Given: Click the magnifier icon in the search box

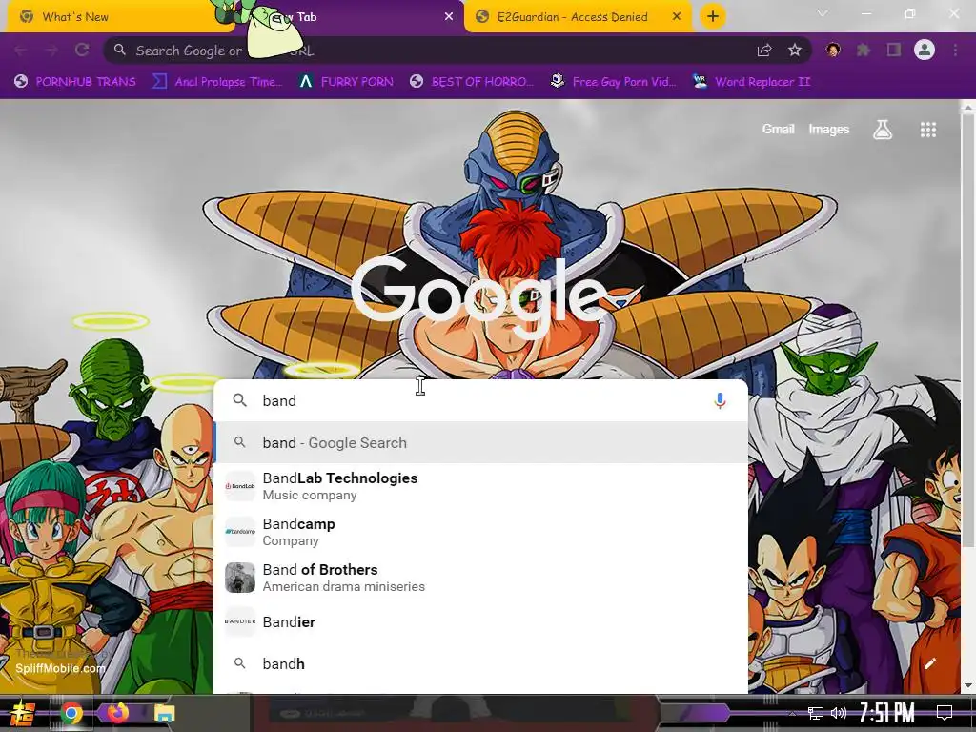Looking at the screenshot, I should pyautogui.click(x=239, y=400).
